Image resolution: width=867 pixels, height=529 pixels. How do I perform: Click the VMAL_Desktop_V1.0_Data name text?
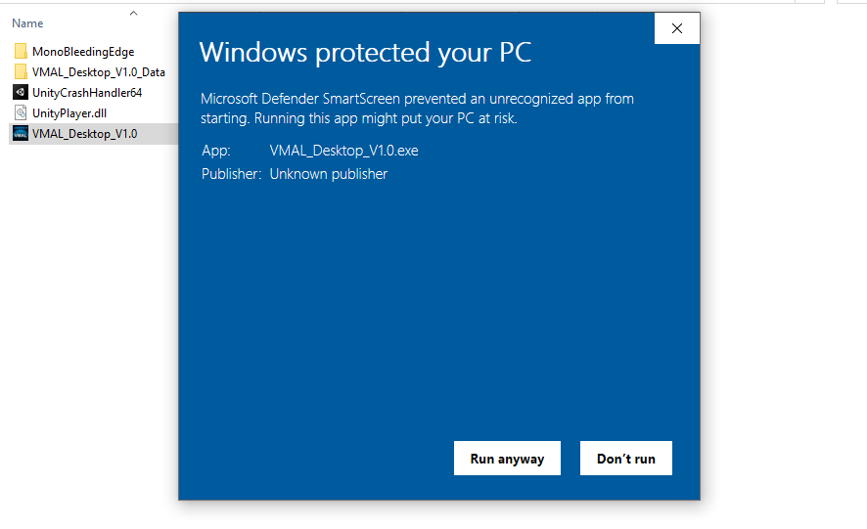(x=99, y=71)
